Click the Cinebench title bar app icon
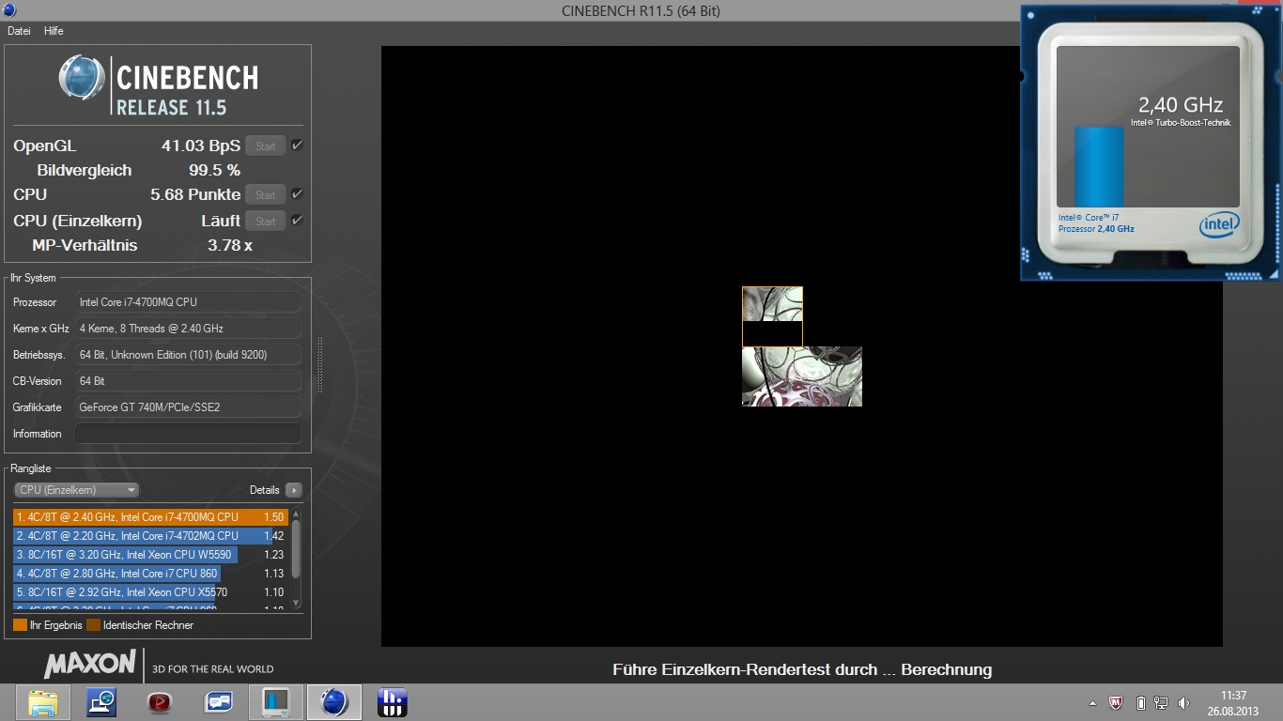This screenshot has width=1283, height=721. pyautogui.click(x=9, y=9)
